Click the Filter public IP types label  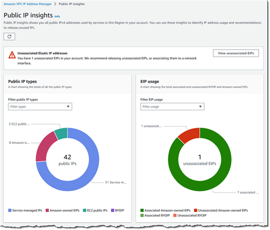coord(23,100)
